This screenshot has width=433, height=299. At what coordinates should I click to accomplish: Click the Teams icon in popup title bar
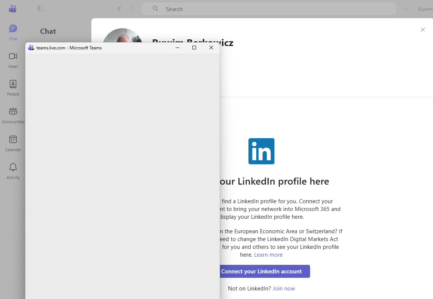tap(31, 48)
